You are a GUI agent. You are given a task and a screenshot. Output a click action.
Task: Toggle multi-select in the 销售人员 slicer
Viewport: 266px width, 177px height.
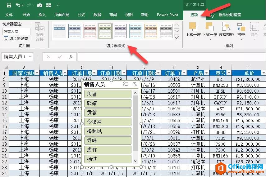click(125, 84)
